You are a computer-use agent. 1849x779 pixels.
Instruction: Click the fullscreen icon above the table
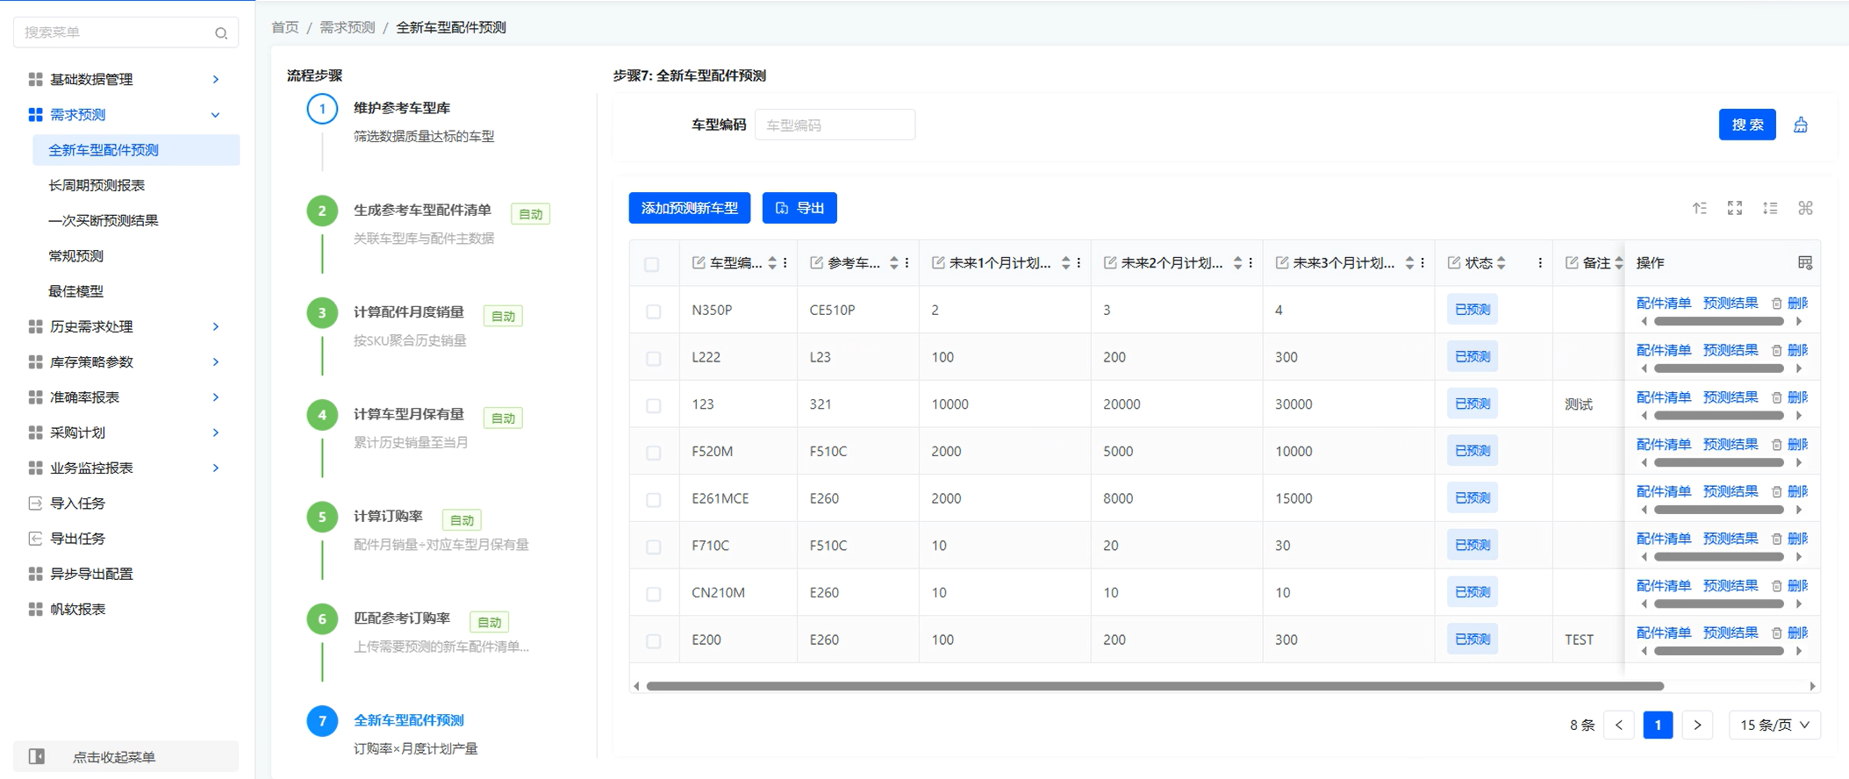[x=1734, y=208]
